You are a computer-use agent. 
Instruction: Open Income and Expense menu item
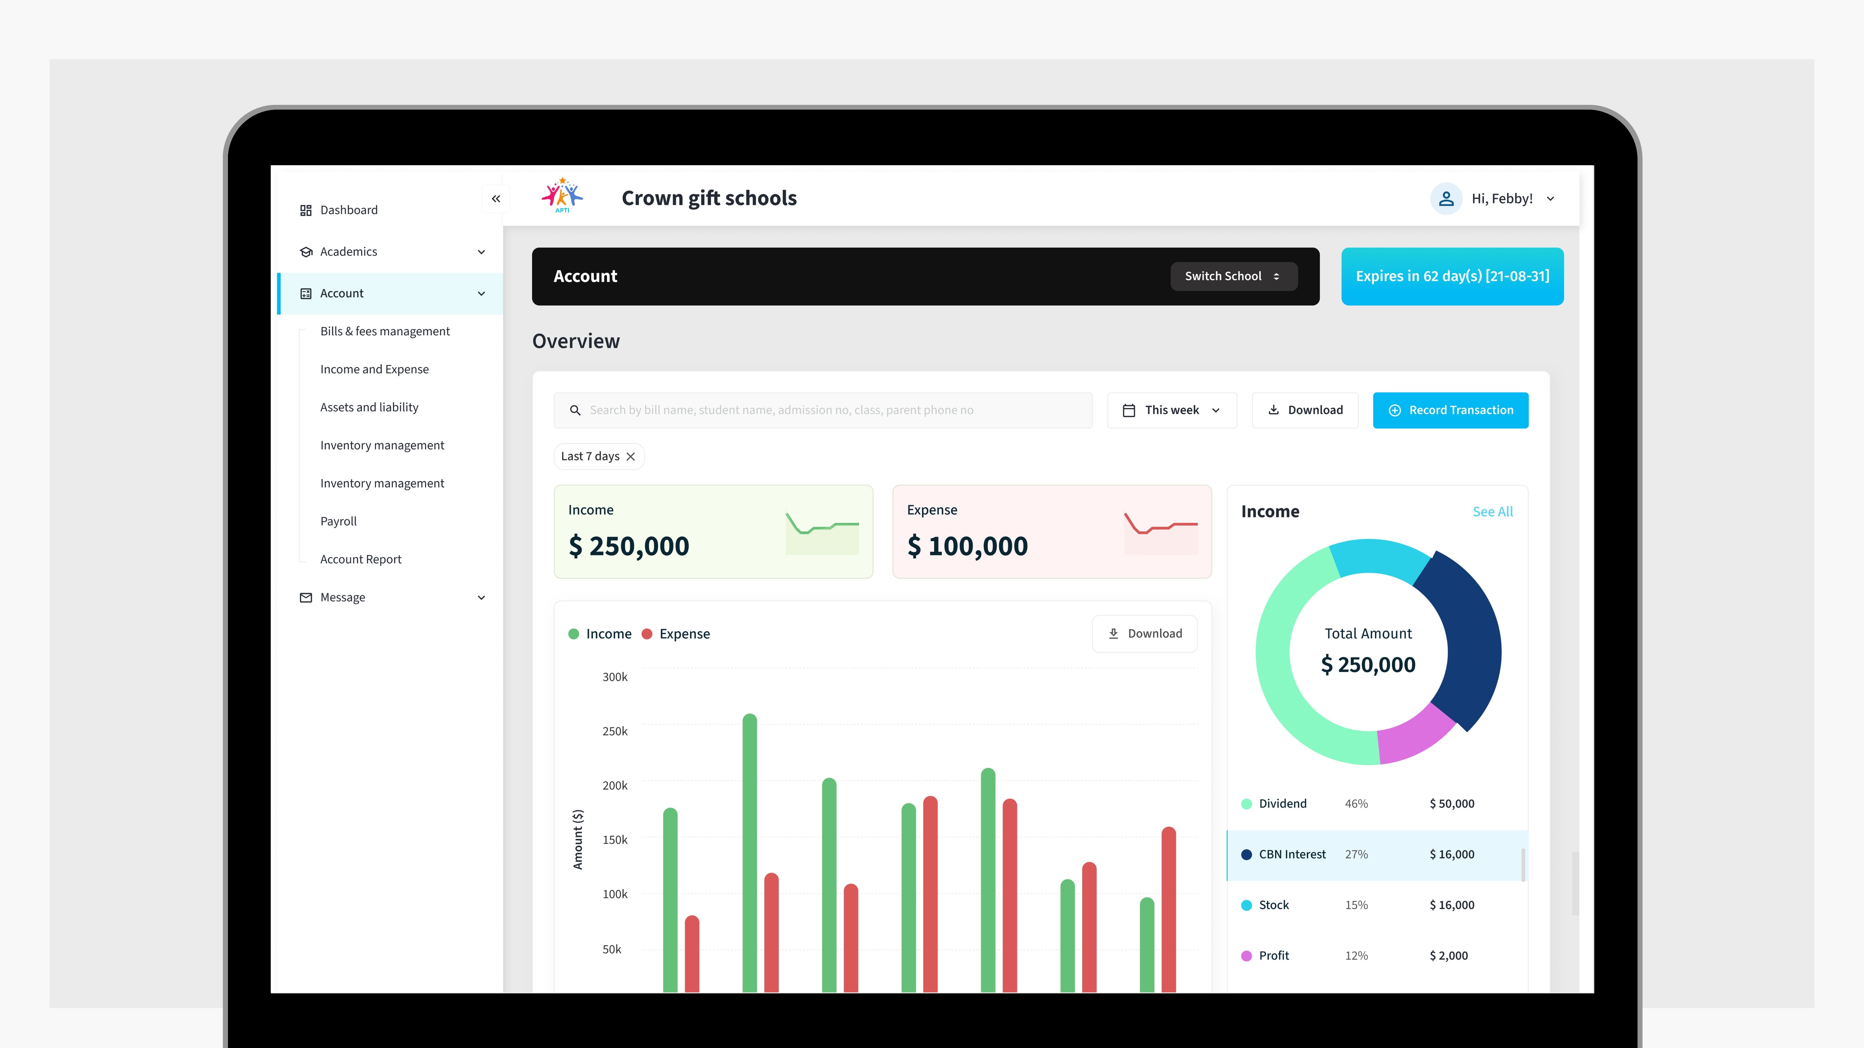374,369
